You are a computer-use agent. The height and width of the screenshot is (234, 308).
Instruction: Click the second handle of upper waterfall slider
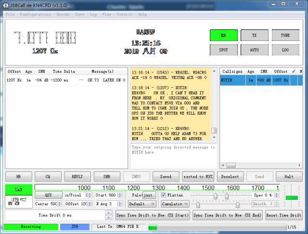tap(227, 196)
